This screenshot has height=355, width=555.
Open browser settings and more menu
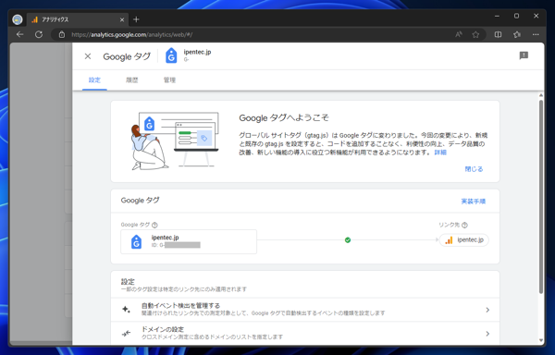pos(536,34)
